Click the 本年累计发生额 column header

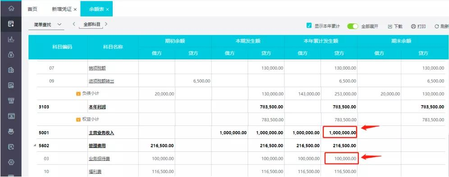(321, 41)
